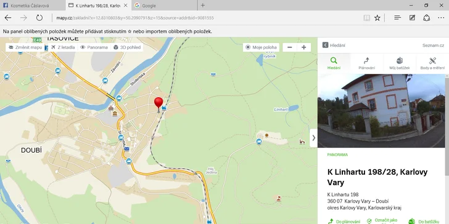Click the train station icon beside the pin
Viewport: 449px width, 224px height.
click(164, 108)
